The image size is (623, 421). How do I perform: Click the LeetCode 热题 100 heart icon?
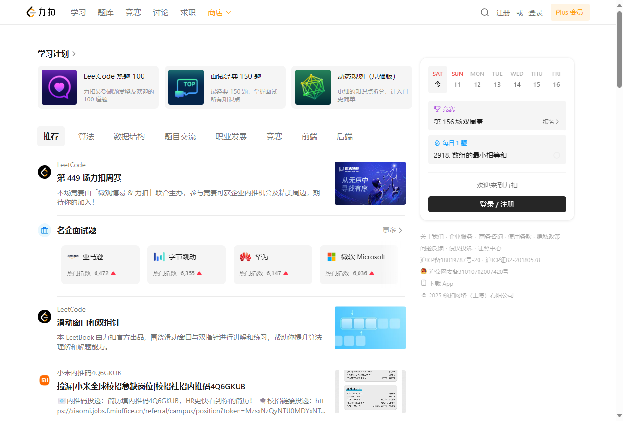(59, 87)
